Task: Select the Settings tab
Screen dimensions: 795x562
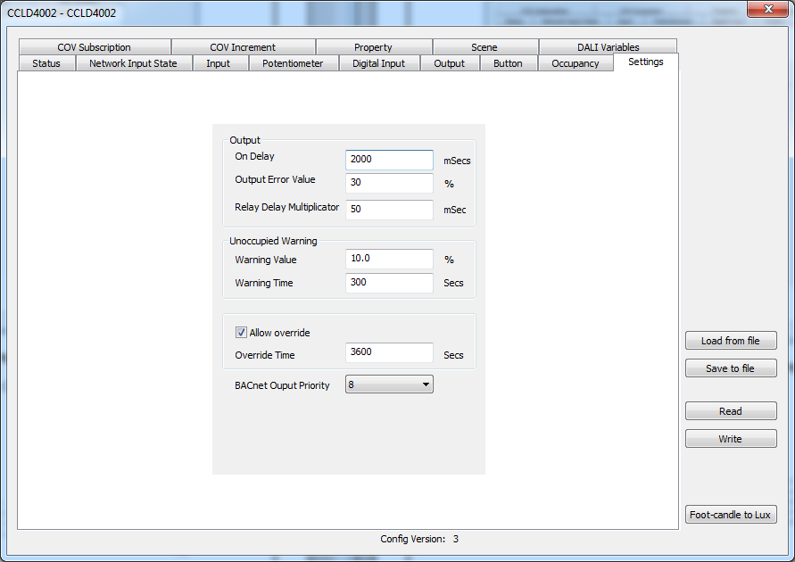Action: coord(645,62)
